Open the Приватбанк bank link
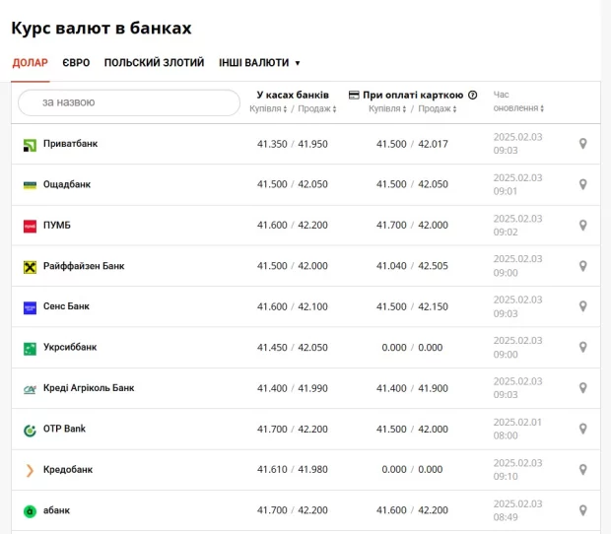The width and height of the screenshot is (611, 534). [70, 144]
